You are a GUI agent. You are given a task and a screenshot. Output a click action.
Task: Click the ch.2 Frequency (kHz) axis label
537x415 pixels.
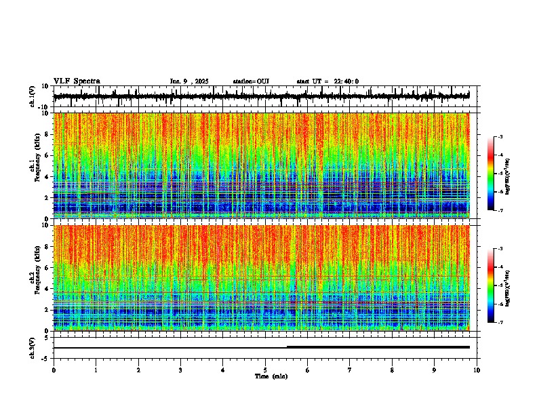pos(35,270)
